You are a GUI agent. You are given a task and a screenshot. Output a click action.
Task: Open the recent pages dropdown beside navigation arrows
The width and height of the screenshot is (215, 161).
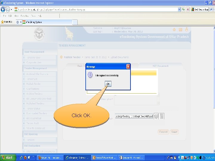pos(11,10)
